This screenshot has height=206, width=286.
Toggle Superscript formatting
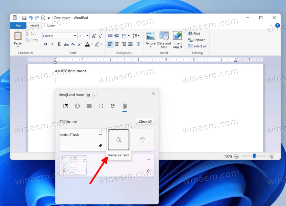tap(80, 44)
